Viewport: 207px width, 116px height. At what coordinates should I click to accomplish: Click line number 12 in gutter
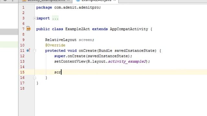(x=22, y=56)
